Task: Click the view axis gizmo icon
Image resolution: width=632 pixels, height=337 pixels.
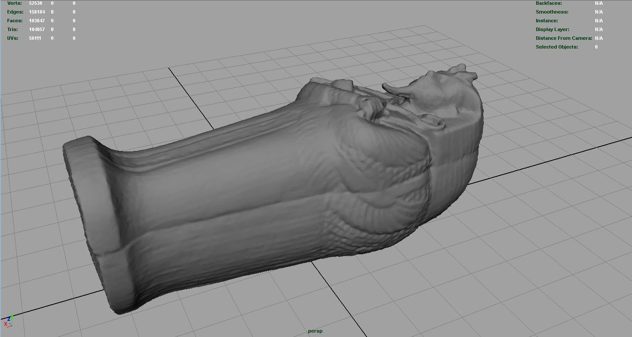Action: pos(8,322)
